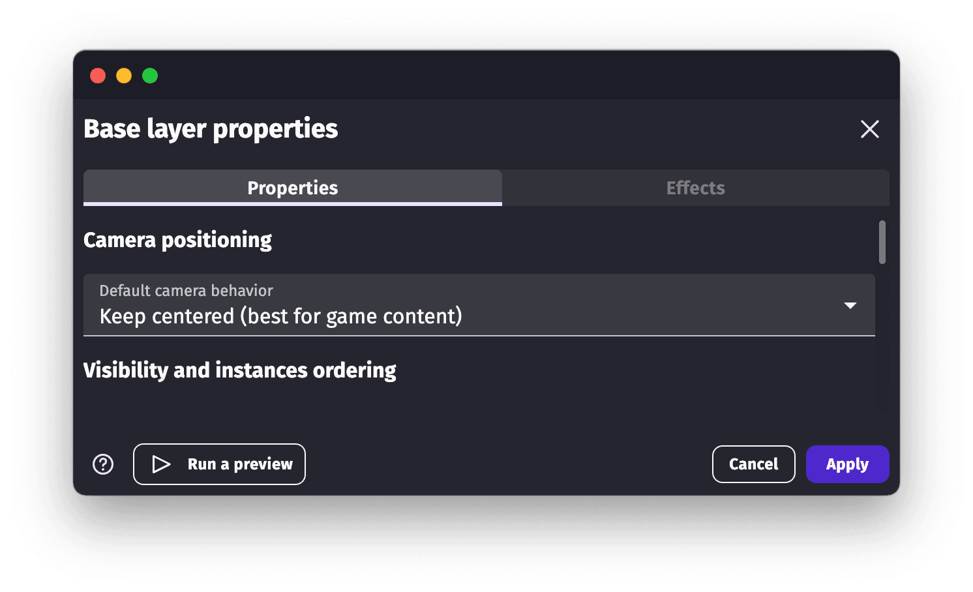Click the yellow minimize window button
This screenshot has height=592, width=973.
[124, 76]
